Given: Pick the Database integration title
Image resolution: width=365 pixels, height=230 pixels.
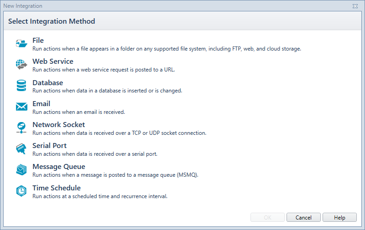Looking at the screenshot, I should click(x=48, y=83).
